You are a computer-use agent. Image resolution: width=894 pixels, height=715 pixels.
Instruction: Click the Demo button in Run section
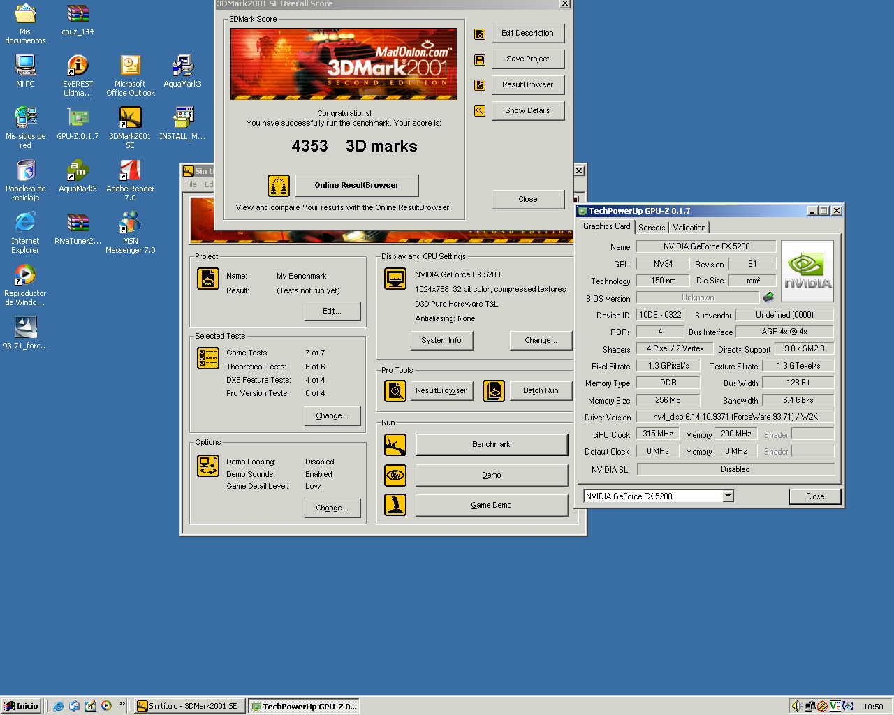coord(491,475)
